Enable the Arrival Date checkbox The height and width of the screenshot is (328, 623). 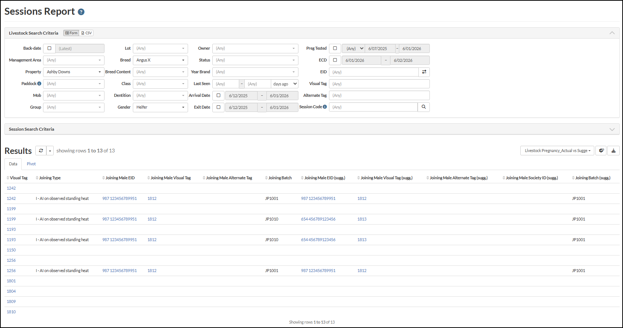tap(219, 96)
